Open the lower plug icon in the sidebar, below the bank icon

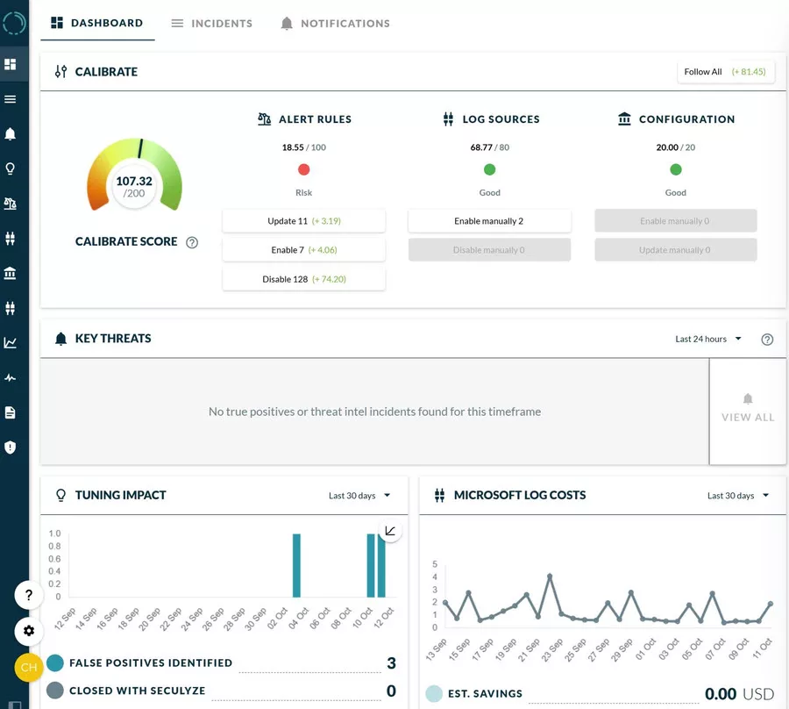coord(10,308)
